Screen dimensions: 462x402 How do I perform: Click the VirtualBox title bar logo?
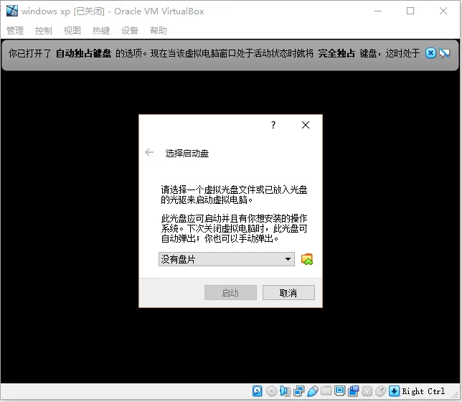(x=12, y=11)
